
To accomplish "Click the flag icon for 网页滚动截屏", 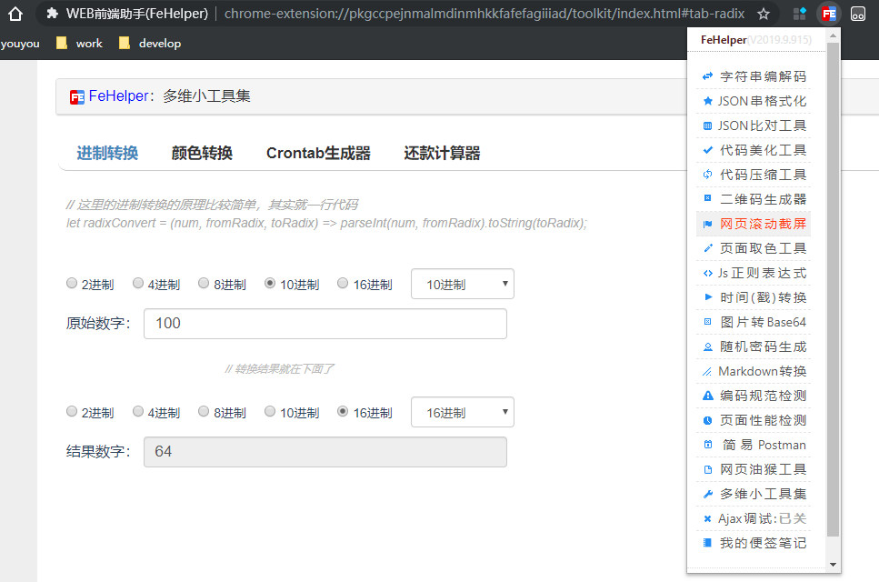I will (707, 225).
